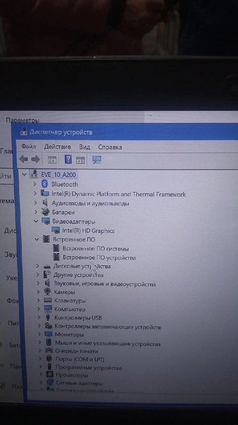The image size is (238, 425).
Task: Open the Справка menu
Action: click(110, 147)
